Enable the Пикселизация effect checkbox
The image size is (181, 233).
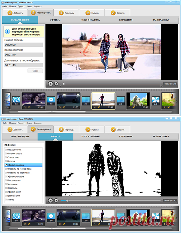(6, 180)
